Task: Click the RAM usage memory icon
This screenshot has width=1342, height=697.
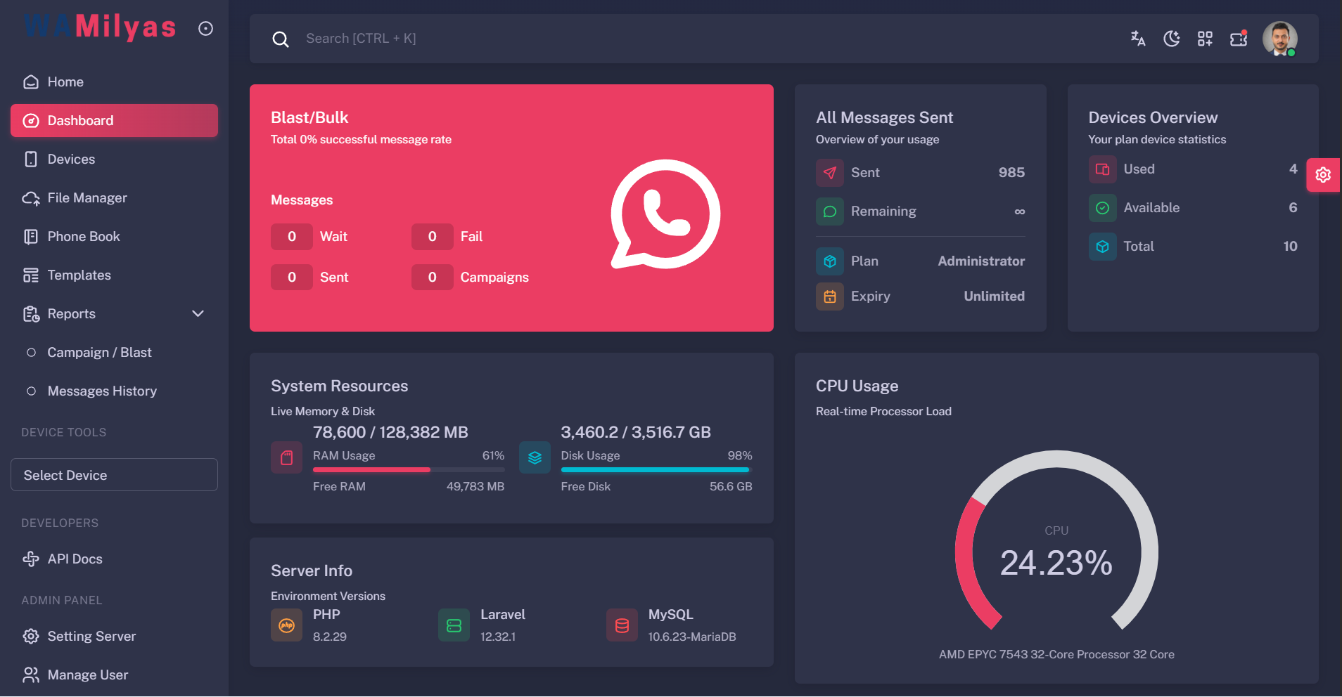Action: pyautogui.click(x=286, y=457)
